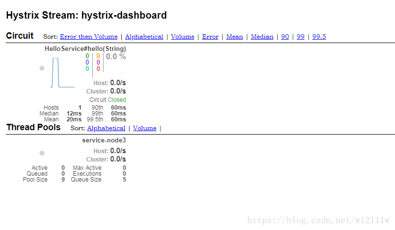The width and height of the screenshot is (395, 230).
Task: Sort thread pools Alphabetical
Action: (106, 128)
